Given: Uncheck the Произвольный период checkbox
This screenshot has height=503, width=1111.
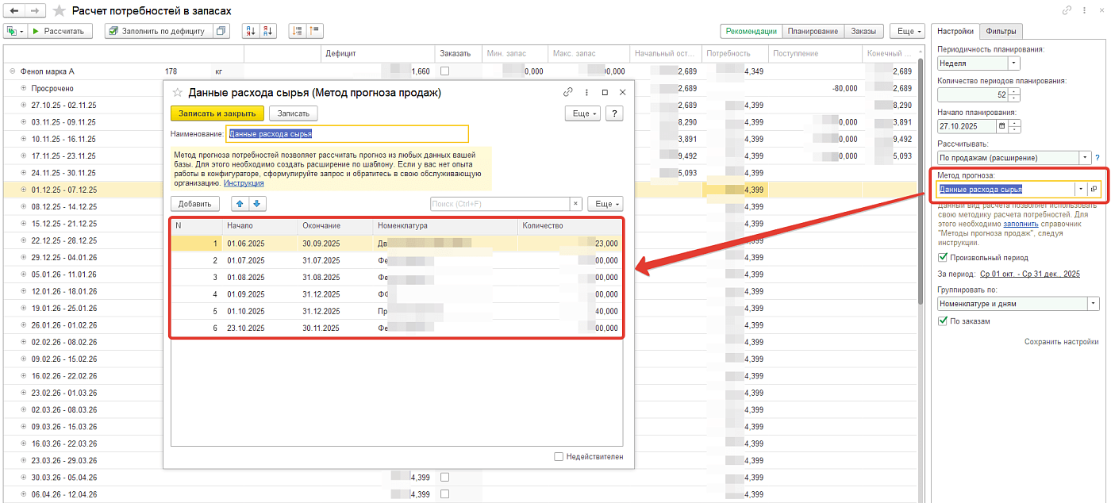Looking at the screenshot, I should tap(943, 258).
